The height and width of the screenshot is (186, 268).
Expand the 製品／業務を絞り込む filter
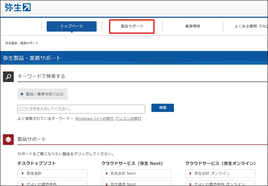(42, 94)
